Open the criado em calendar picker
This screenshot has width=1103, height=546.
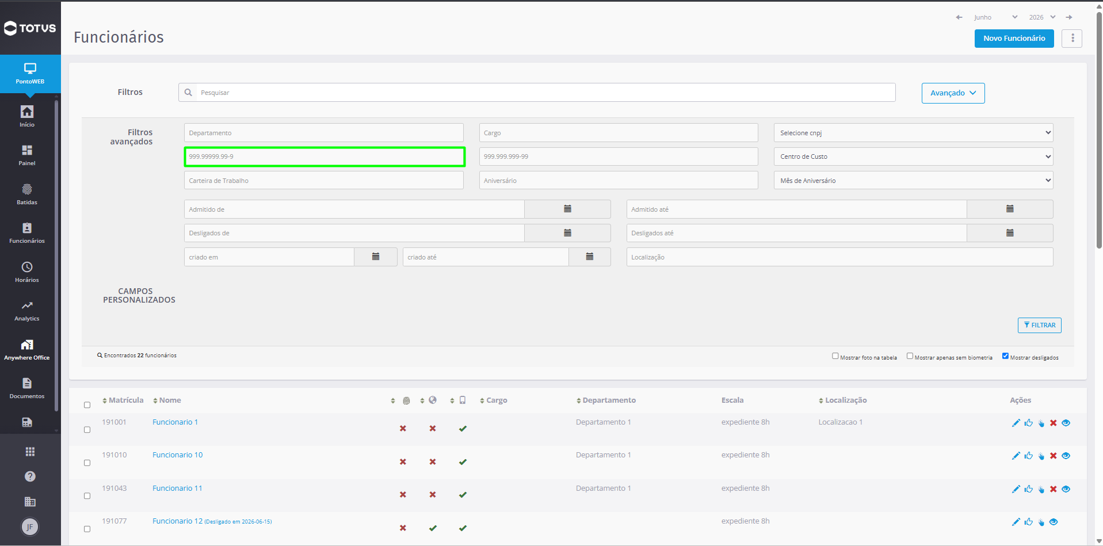click(x=376, y=257)
